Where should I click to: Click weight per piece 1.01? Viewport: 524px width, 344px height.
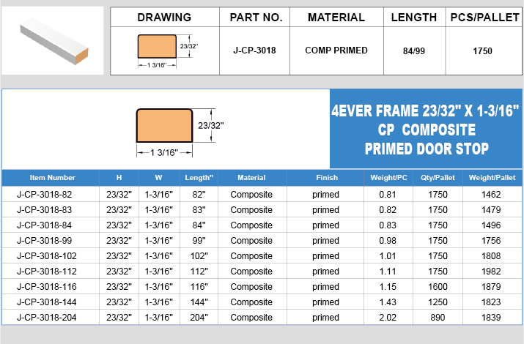[388, 256]
